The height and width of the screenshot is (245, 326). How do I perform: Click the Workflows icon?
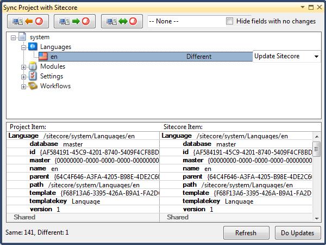click(x=33, y=86)
